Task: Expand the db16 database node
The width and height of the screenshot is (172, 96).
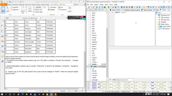Action: (89, 13)
